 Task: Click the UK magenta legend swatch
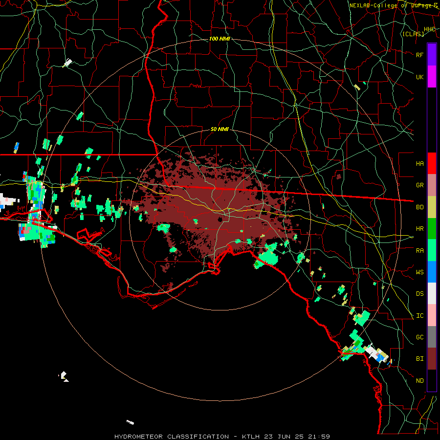pos(432,77)
